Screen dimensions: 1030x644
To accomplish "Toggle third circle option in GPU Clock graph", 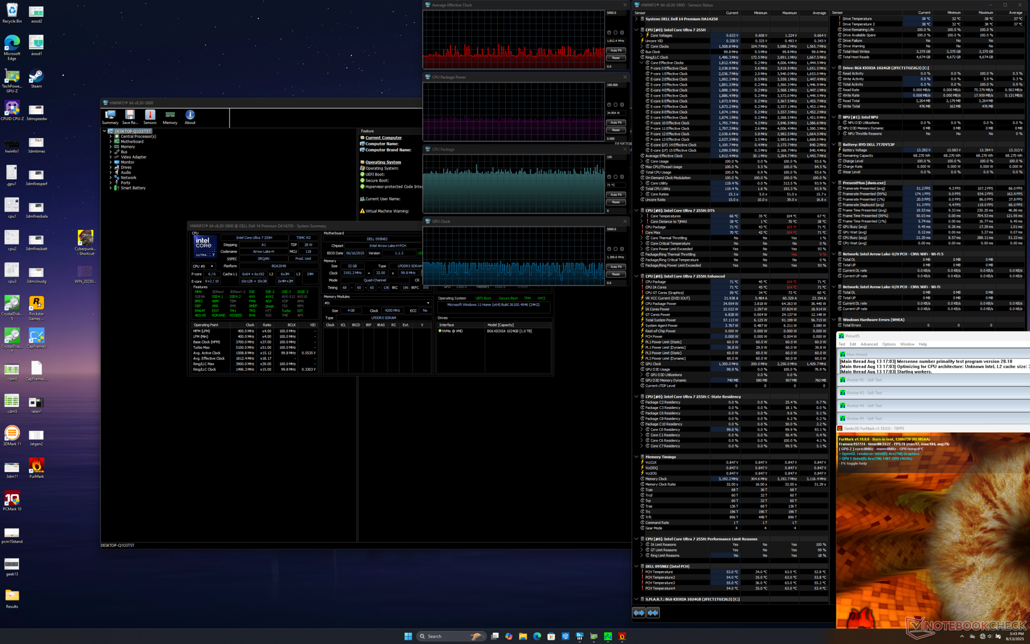I will 622,249.
